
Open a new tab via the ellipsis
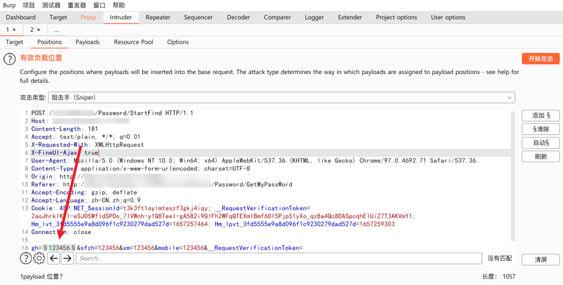tap(56, 30)
